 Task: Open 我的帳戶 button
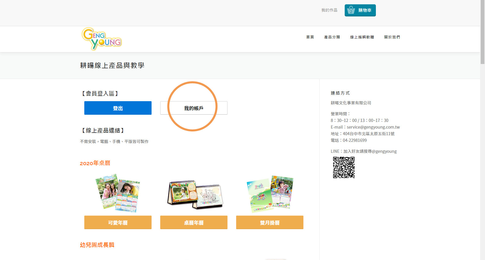coord(194,108)
